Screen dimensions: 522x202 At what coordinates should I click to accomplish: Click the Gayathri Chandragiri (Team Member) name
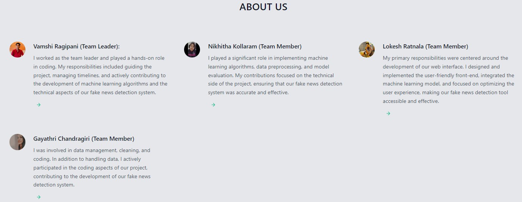[84, 139]
